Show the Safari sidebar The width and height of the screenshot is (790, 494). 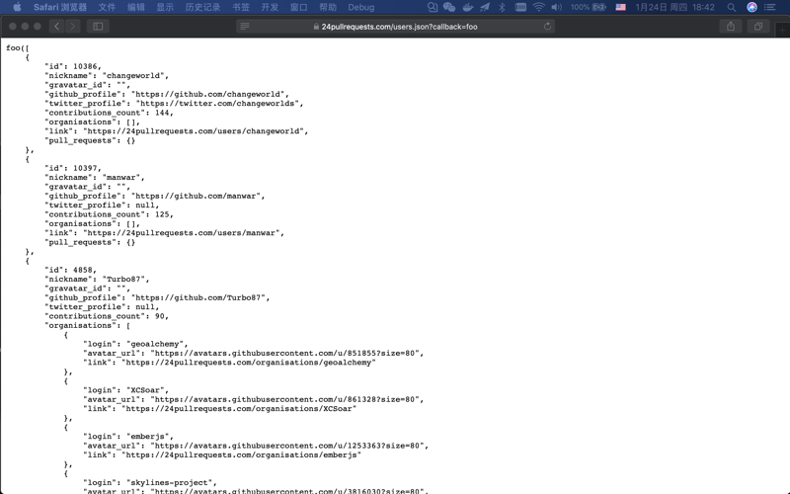click(98, 27)
